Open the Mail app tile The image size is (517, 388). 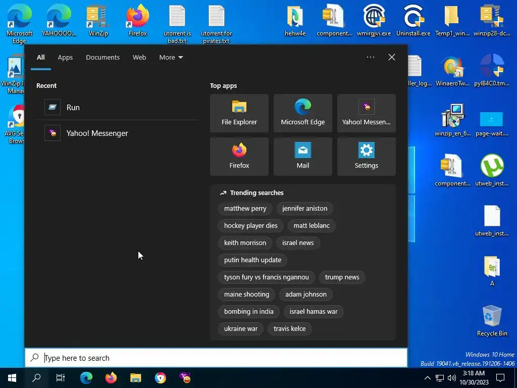pyautogui.click(x=303, y=157)
